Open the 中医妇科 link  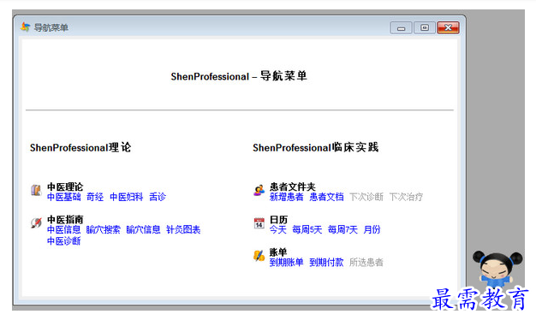(x=126, y=197)
